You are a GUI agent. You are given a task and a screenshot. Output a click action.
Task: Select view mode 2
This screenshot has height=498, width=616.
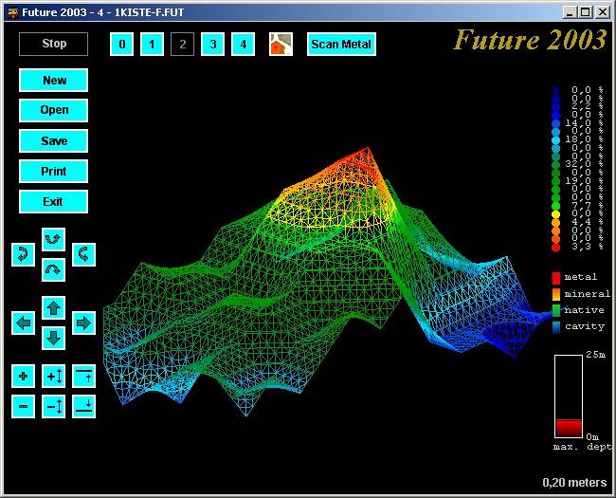tap(182, 44)
